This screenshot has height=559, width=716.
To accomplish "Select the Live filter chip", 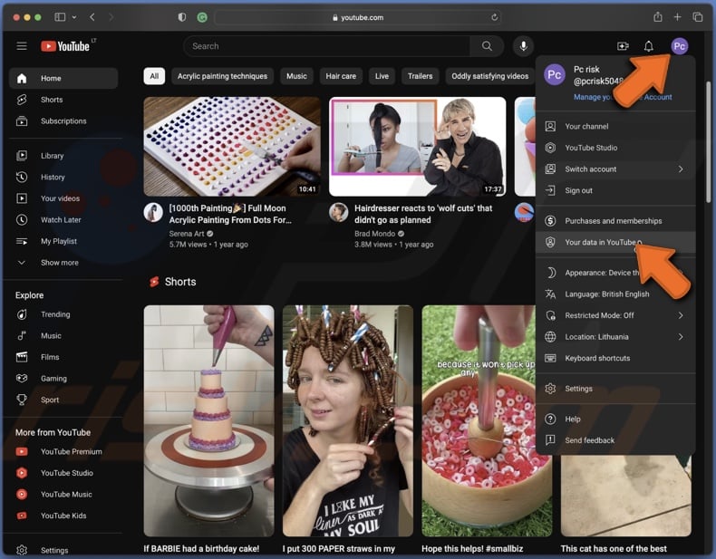I will click(382, 76).
